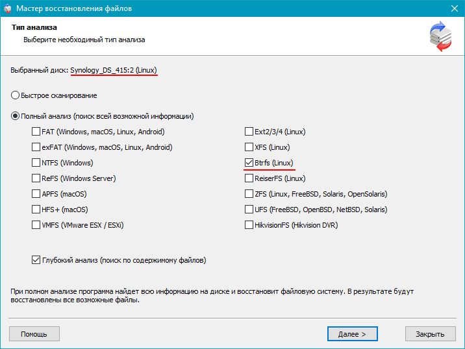Select the Быстрое сканирование radio button
465x349 pixels.
click(15, 95)
